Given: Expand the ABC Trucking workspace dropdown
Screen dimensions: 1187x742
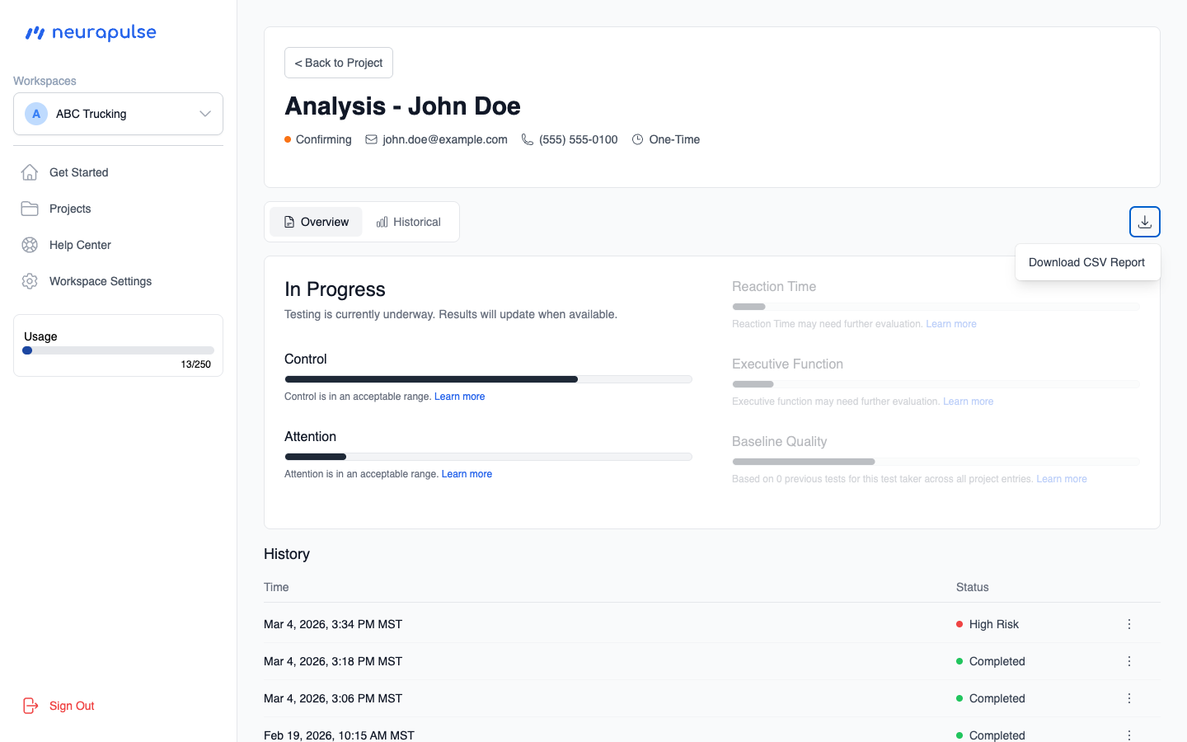Looking at the screenshot, I should click(x=204, y=114).
